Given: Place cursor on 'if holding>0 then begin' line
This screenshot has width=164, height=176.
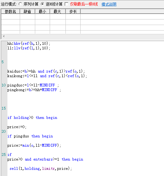Looking at the screenshot, I should [32, 118].
